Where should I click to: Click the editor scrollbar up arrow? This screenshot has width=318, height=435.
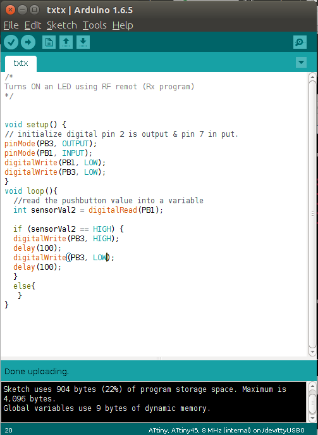pyautogui.click(x=312, y=77)
